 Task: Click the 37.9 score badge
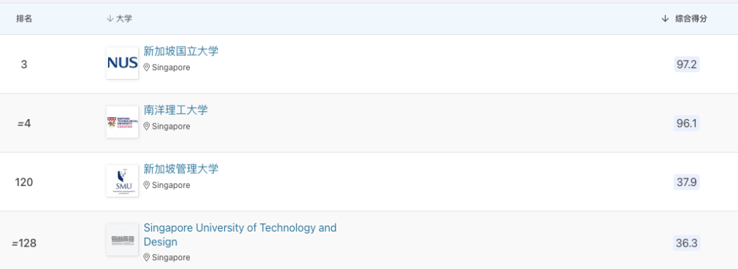pos(687,182)
